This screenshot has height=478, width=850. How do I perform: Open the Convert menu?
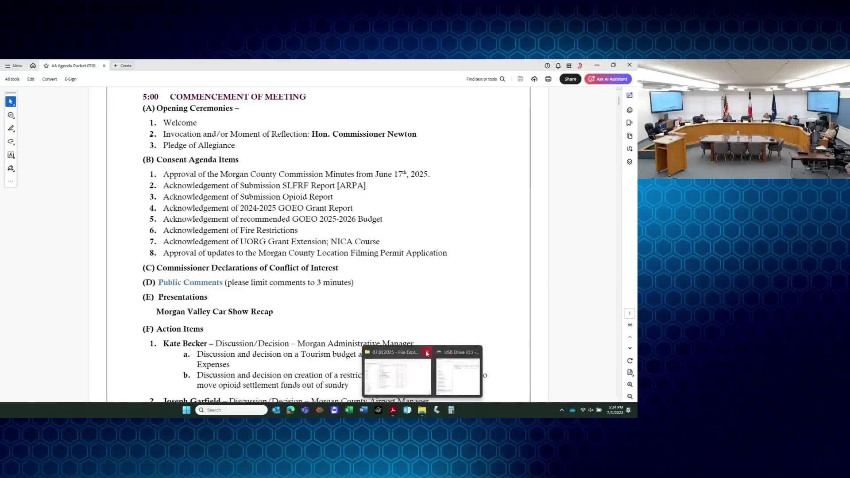tap(49, 79)
